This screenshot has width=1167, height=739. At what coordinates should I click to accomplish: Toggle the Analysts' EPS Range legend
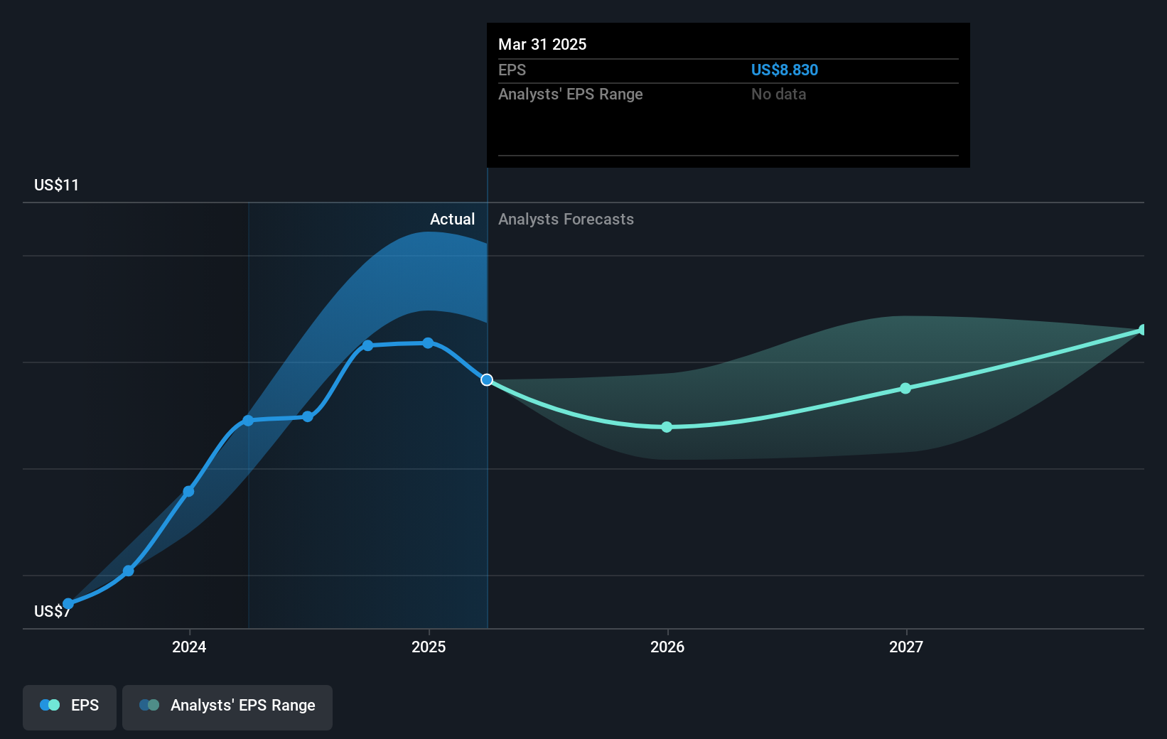point(227,707)
